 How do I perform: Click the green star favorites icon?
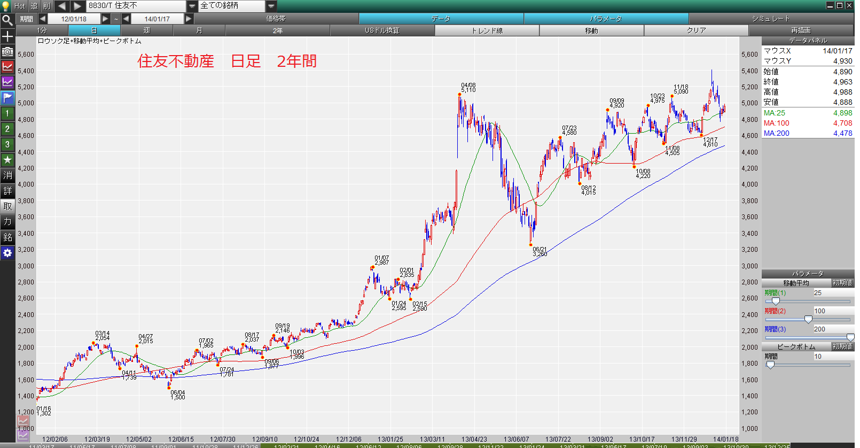(x=7, y=160)
